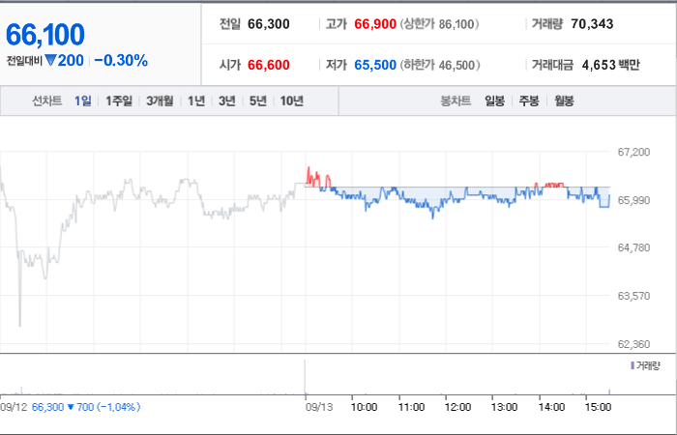This screenshot has width=677, height=435.
Task: Click the 고가 value 66,900
Action: coord(375,24)
